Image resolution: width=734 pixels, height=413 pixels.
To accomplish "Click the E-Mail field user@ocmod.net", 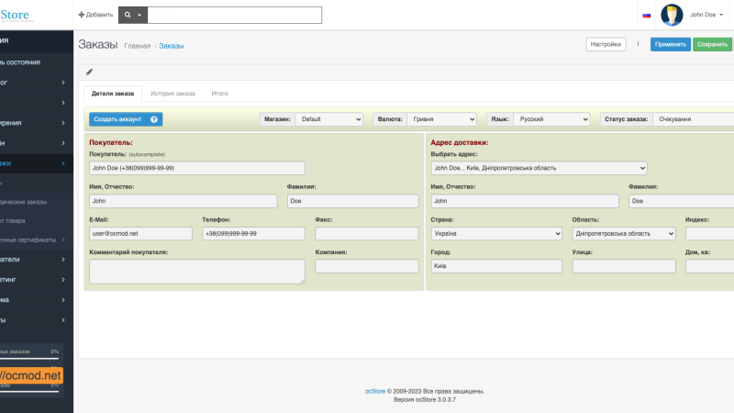I will tap(140, 234).
